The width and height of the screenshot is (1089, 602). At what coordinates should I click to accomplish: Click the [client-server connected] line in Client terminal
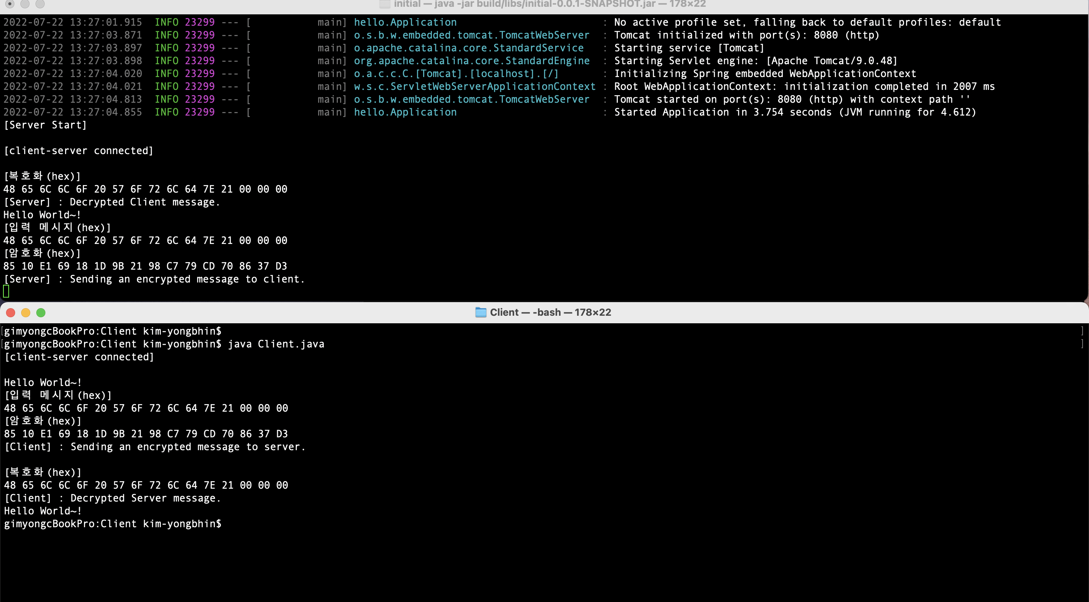click(79, 357)
